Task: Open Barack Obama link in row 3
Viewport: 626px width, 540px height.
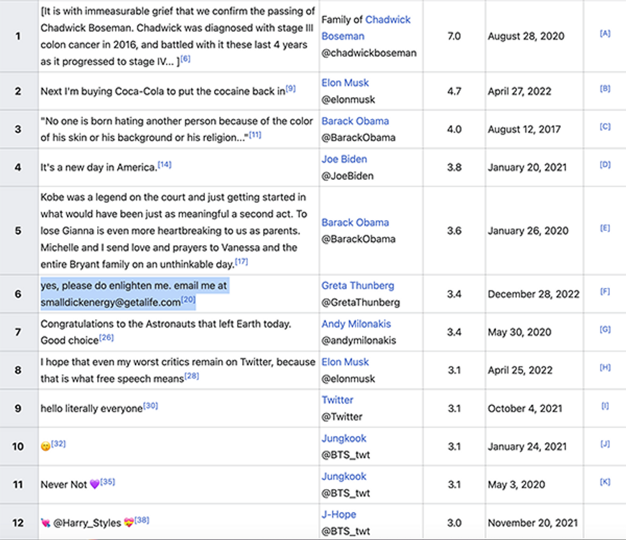Action: tap(355, 121)
